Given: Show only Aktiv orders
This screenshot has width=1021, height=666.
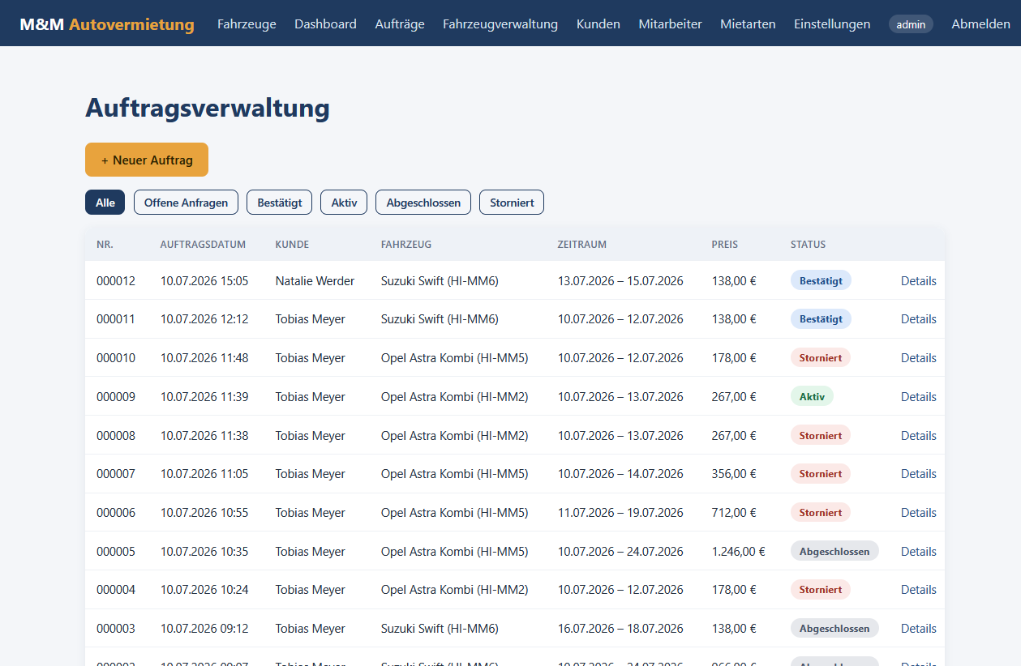Looking at the screenshot, I should point(344,203).
